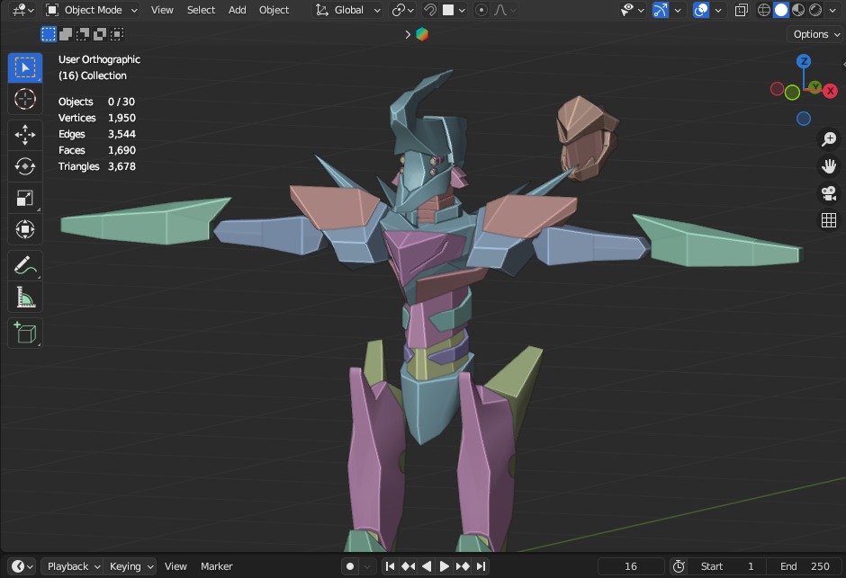Image resolution: width=846 pixels, height=578 pixels.
Task: Switch to solid viewport shading
Action: [x=780, y=10]
